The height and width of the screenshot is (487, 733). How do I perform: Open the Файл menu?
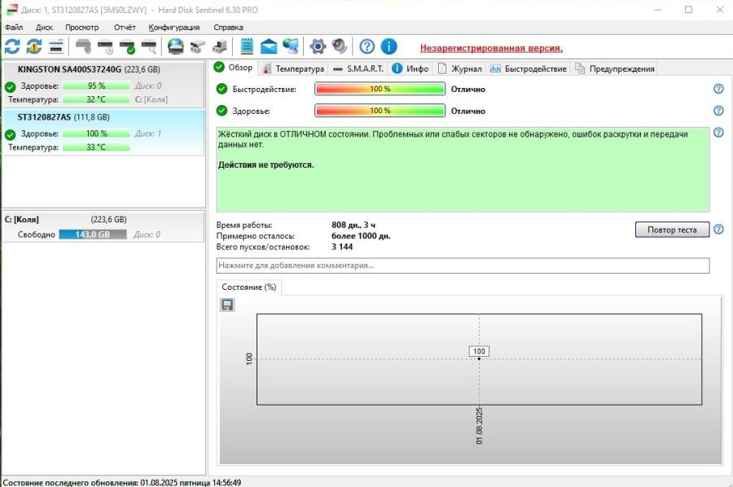coord(14,27)
